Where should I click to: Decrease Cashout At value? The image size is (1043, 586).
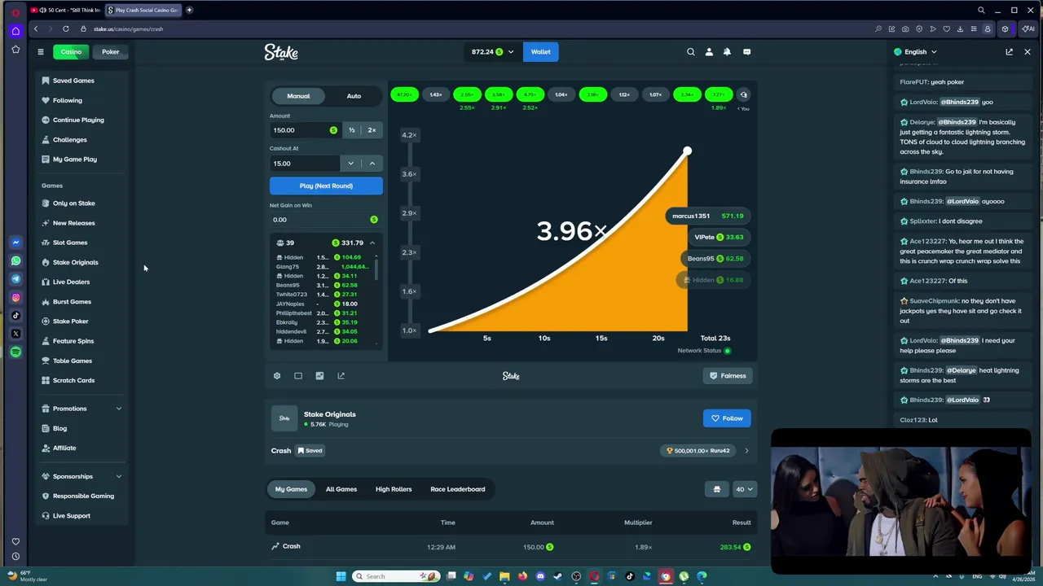click(350, 164)
